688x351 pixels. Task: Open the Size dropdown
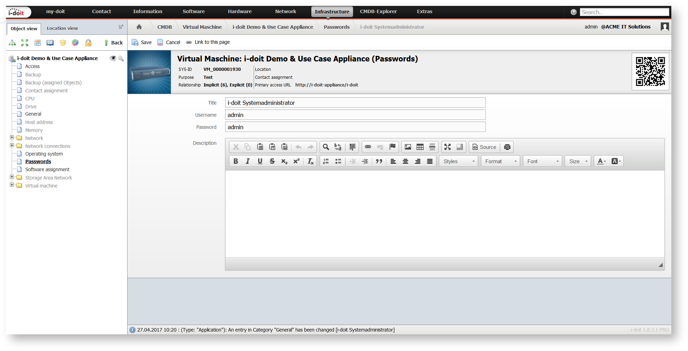pyautogui.click(x=578, y=161)
